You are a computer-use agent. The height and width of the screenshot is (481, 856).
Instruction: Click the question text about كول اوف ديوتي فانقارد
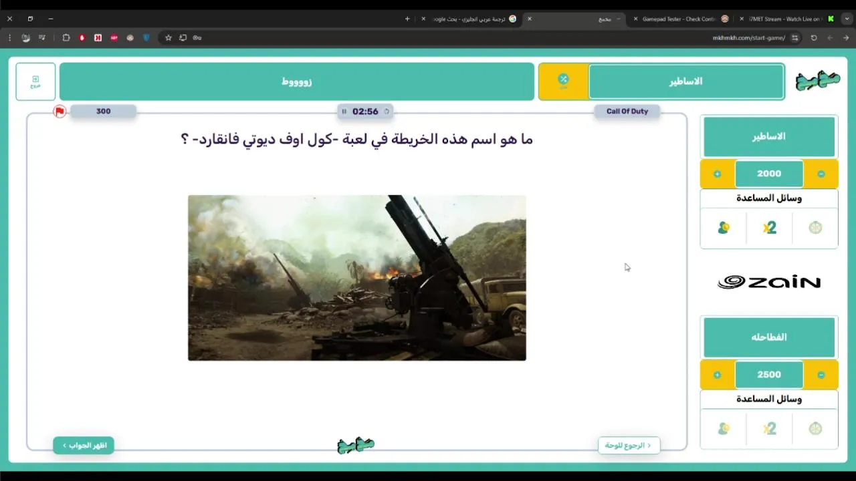tap(356, 139)
